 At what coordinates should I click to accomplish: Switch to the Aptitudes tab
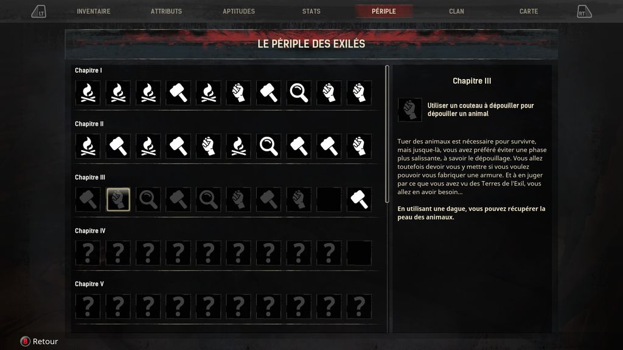[x=238, y=11]
